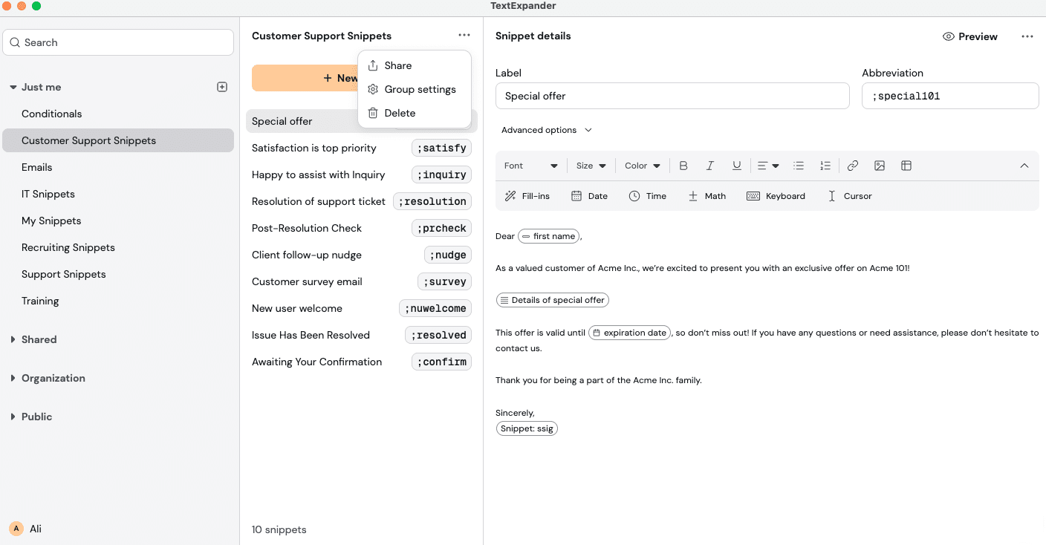Viewport: 1046px width, 545px height.
Task: Open Group settings from the menu
Action: 415,89
